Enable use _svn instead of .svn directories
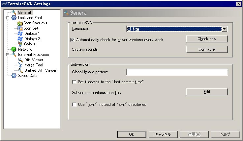 74,105
